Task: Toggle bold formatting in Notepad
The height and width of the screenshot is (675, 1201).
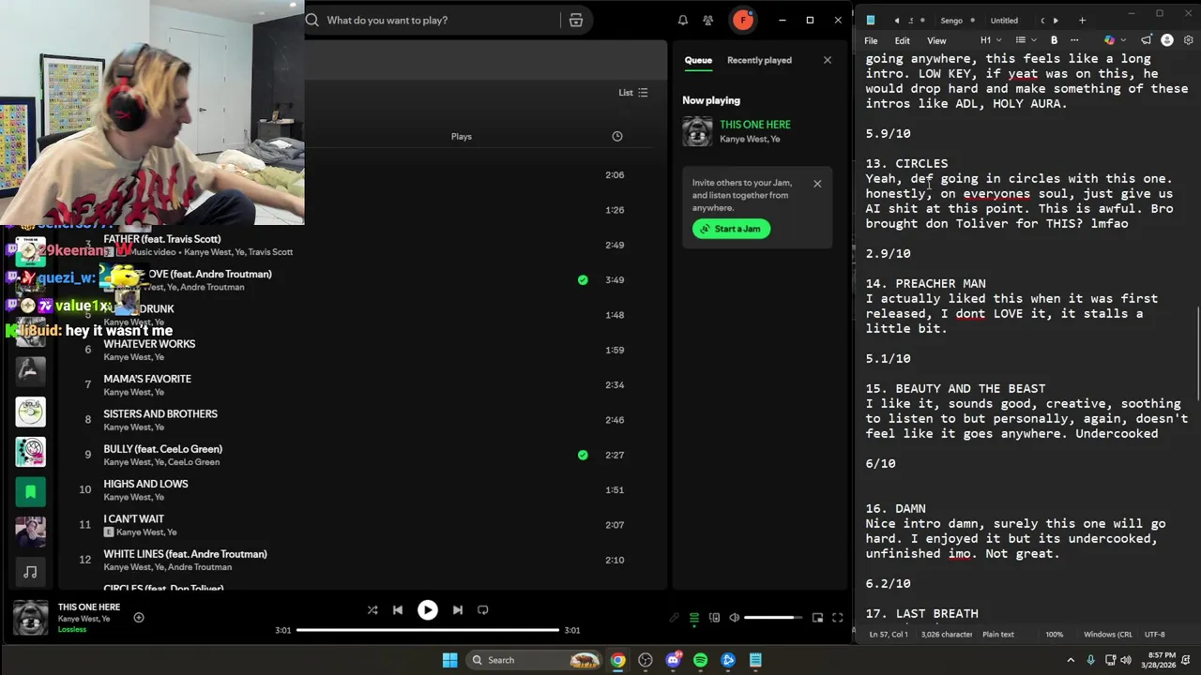Action: [x=1054, y=40]
